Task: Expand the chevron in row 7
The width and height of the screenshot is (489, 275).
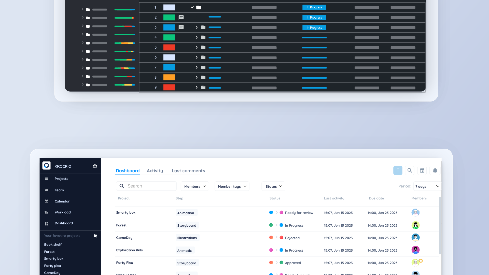Action: 196,67
